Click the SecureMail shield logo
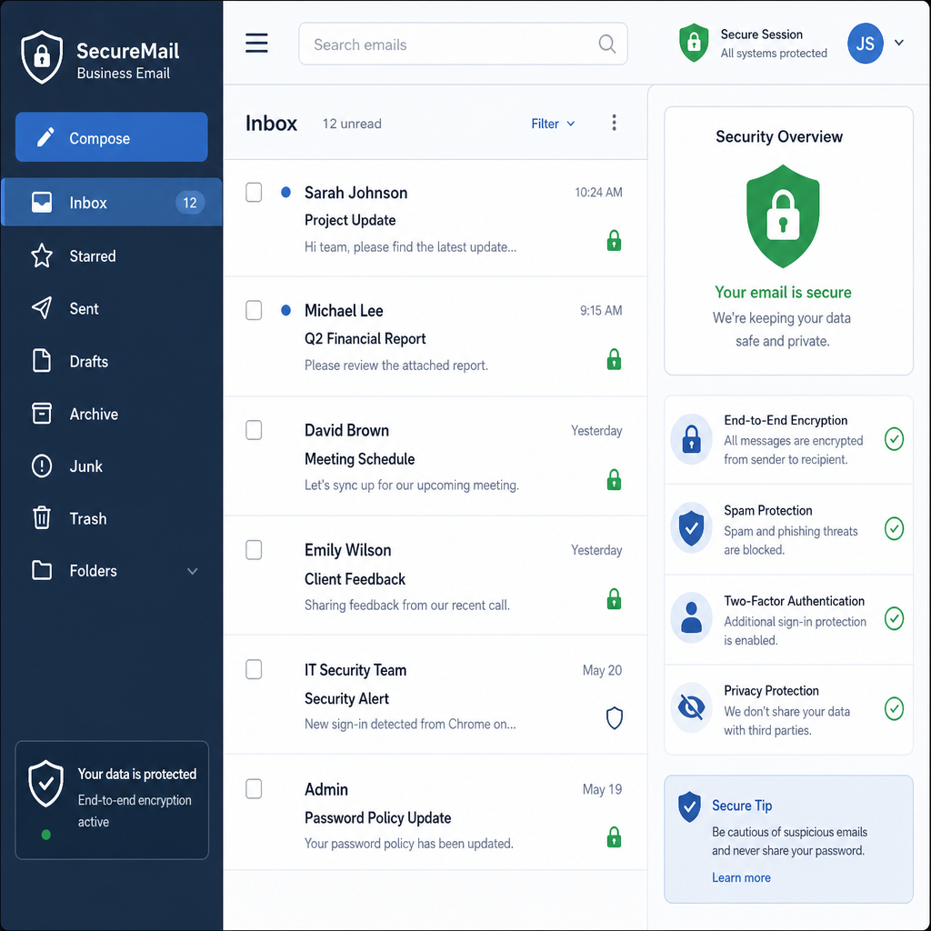931x931 pixels. tap(42, 57)
